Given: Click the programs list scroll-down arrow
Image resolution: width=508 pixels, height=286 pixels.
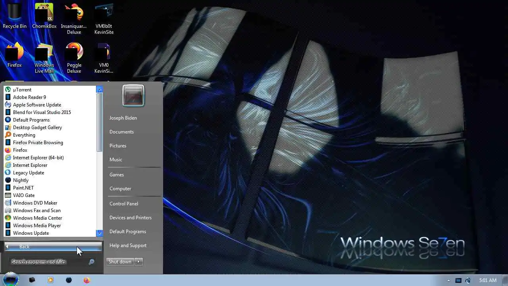Looking at the screenshot, I should (x=100, y=233).
